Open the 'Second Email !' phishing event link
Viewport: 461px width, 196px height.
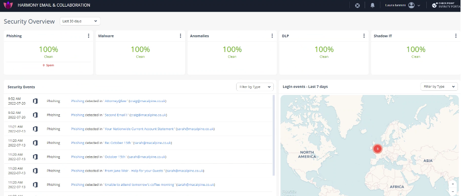pyautogui.click(x=116, y=115)
